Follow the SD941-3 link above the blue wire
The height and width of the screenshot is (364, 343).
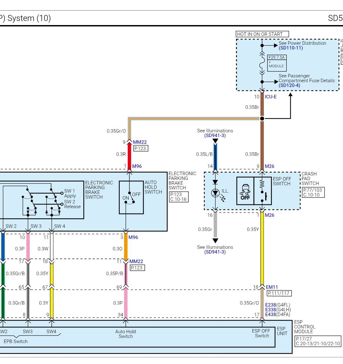pos(215,136)
